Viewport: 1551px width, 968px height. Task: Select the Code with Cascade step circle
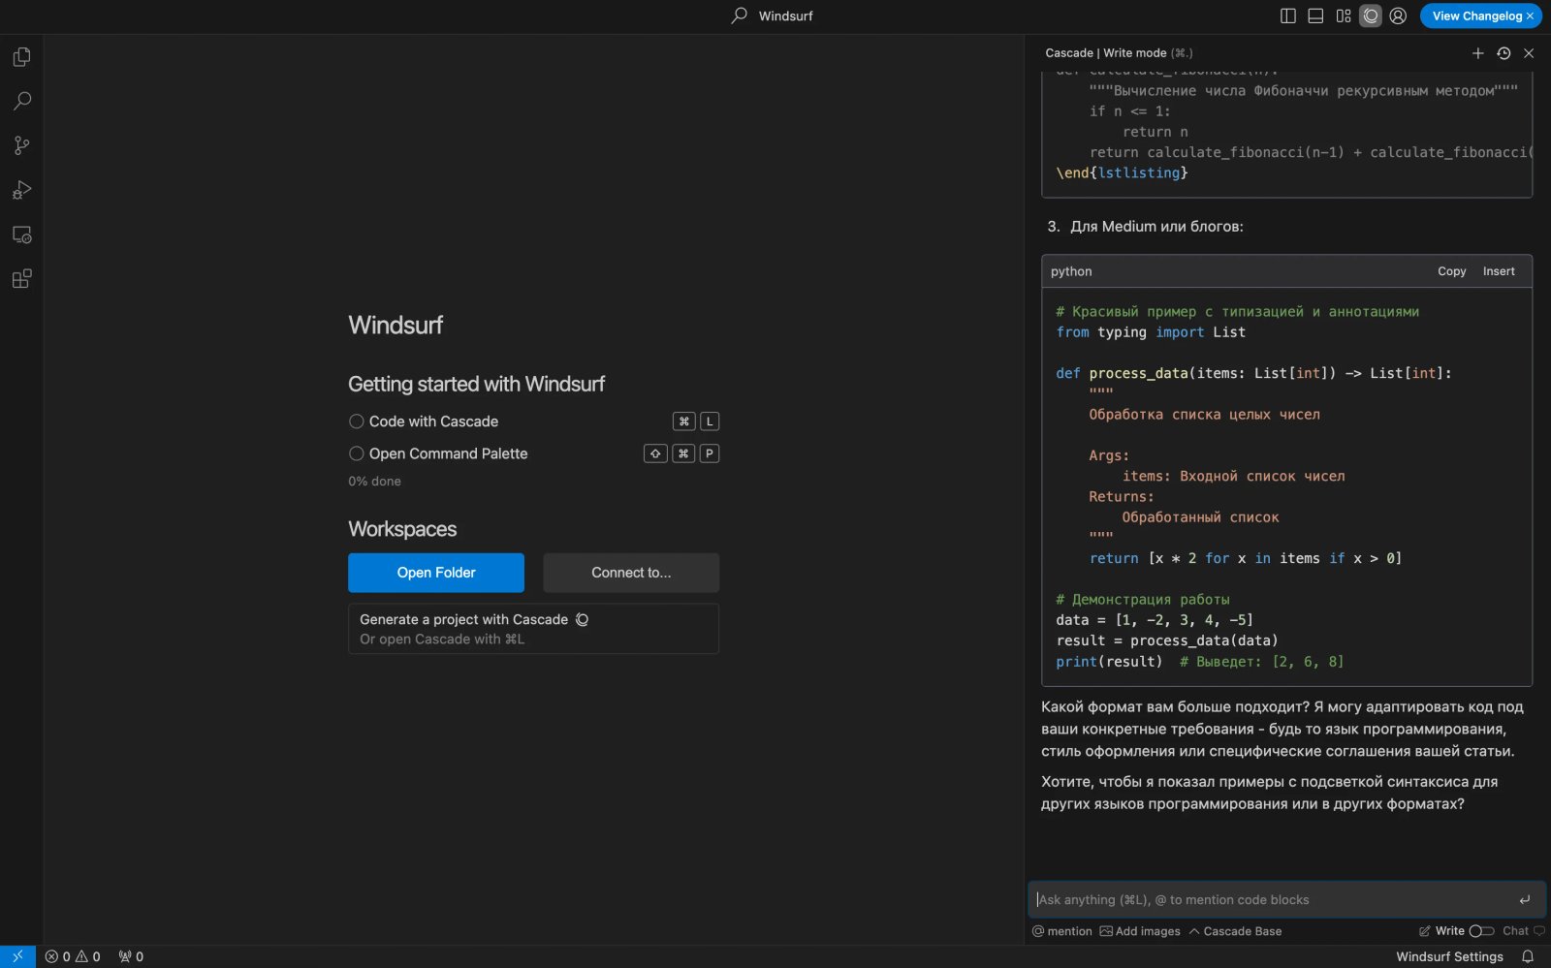[x=357, y=422]
